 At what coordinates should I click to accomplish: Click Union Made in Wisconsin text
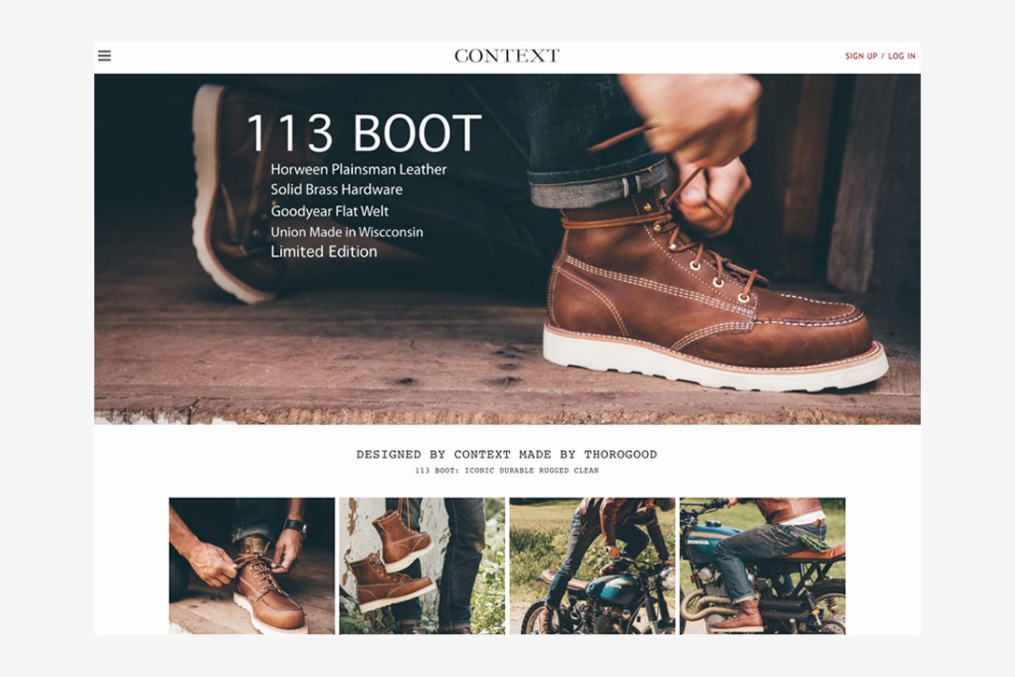click(347, 232)
